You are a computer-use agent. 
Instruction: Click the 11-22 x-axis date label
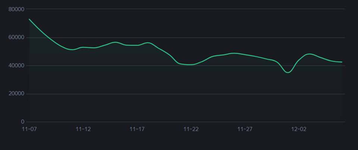point(191,129)
